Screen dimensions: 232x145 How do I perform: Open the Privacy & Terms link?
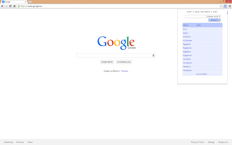click(x=197, y=142)
